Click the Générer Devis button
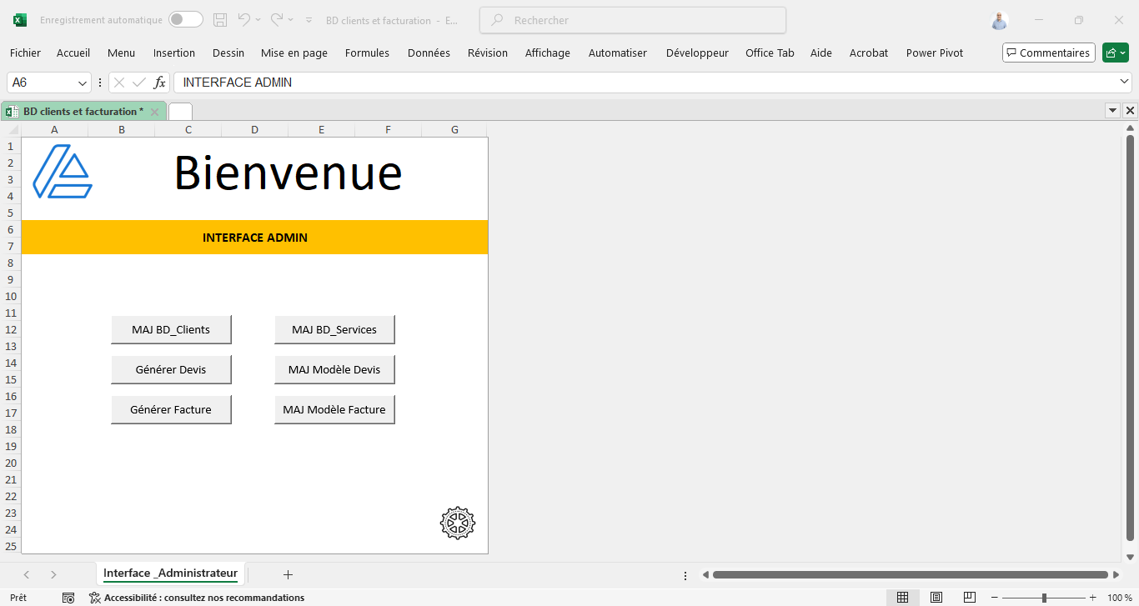This screenshot has height=606, width=1139. point(171,369)
